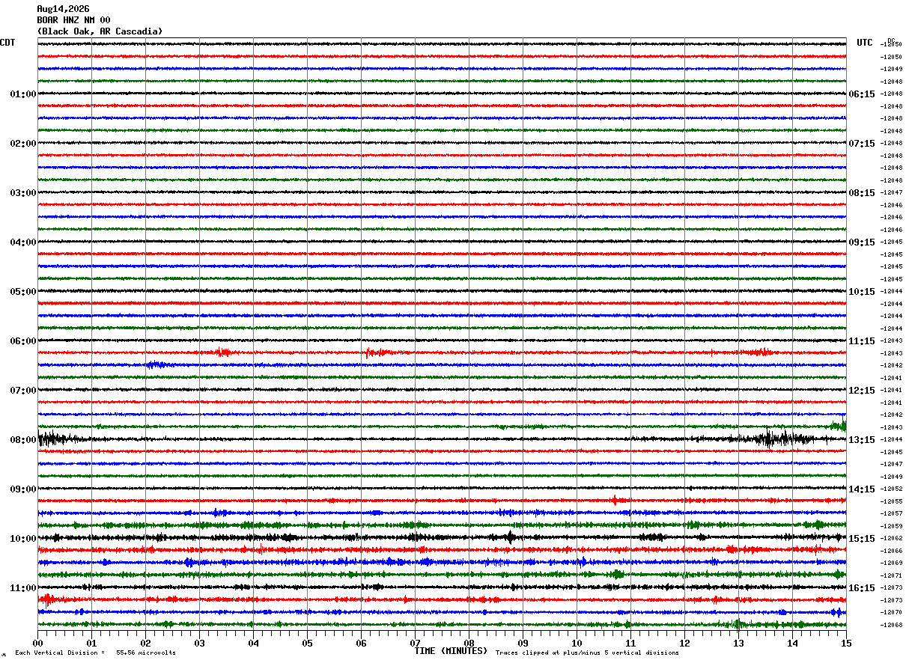This screenshot has width=906, height=663.
Task: Click the DC value "-12069"
Action: (892, 563)
